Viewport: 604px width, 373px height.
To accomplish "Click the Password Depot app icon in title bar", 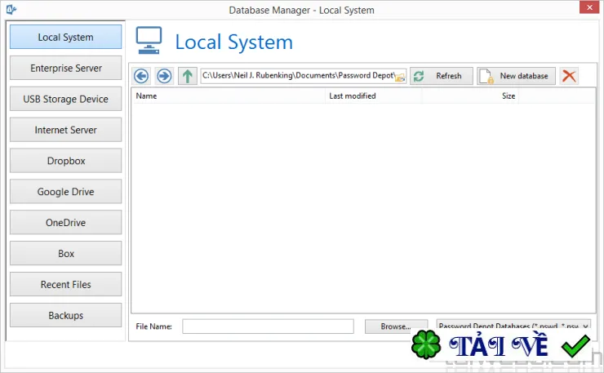I will coord(11,9).
